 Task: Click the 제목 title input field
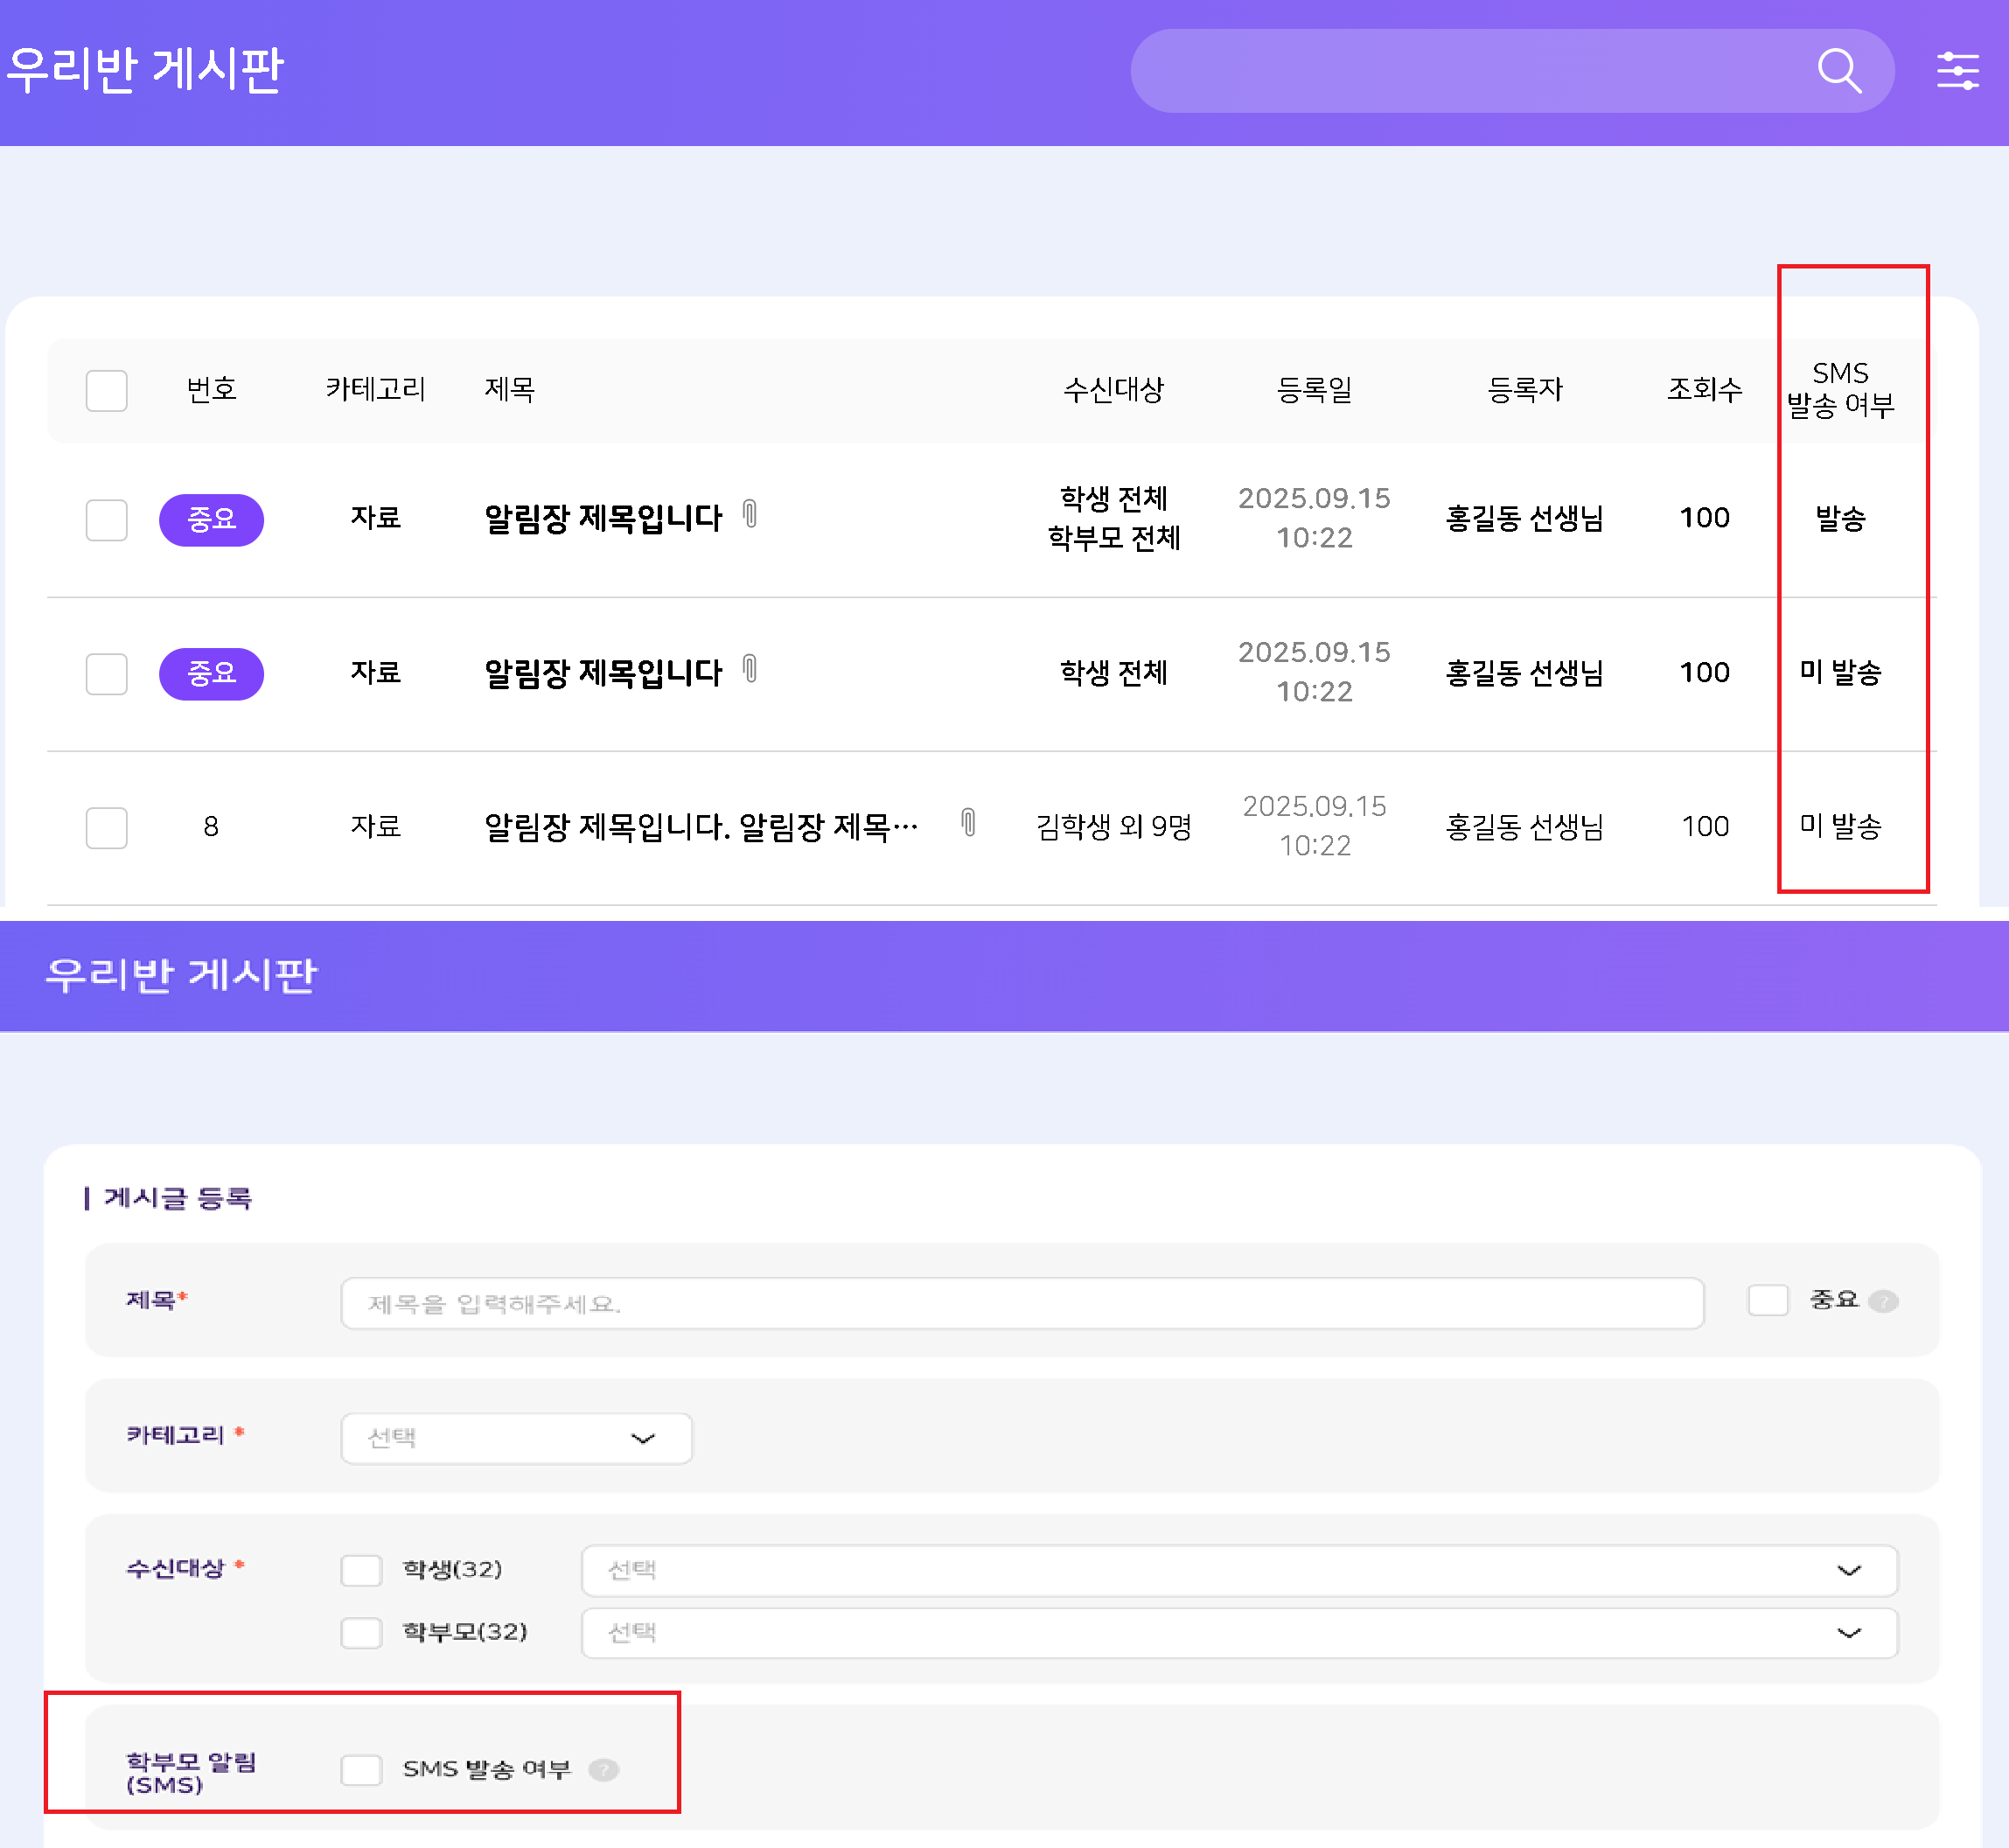coord(1021,1303)
